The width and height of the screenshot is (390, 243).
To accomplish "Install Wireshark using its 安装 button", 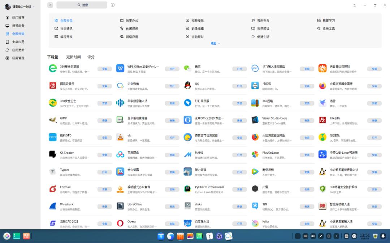I will pyautogui.click(x=105, y=207).
